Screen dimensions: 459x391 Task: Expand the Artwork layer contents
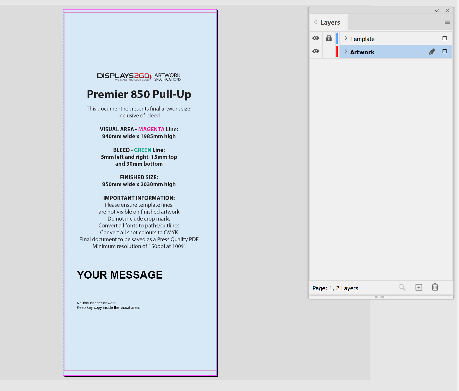pyautogui.click(x=346, y=52)
